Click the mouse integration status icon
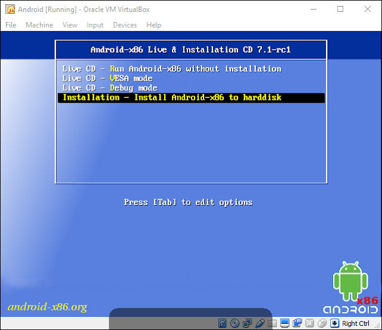 [x=322, y=323]
